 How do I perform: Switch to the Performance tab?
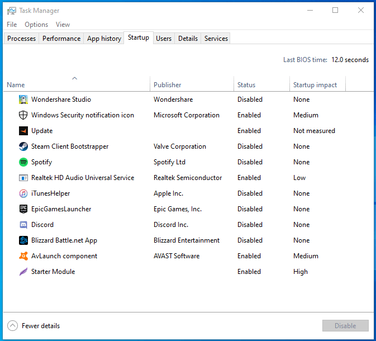tap(61, 39)
